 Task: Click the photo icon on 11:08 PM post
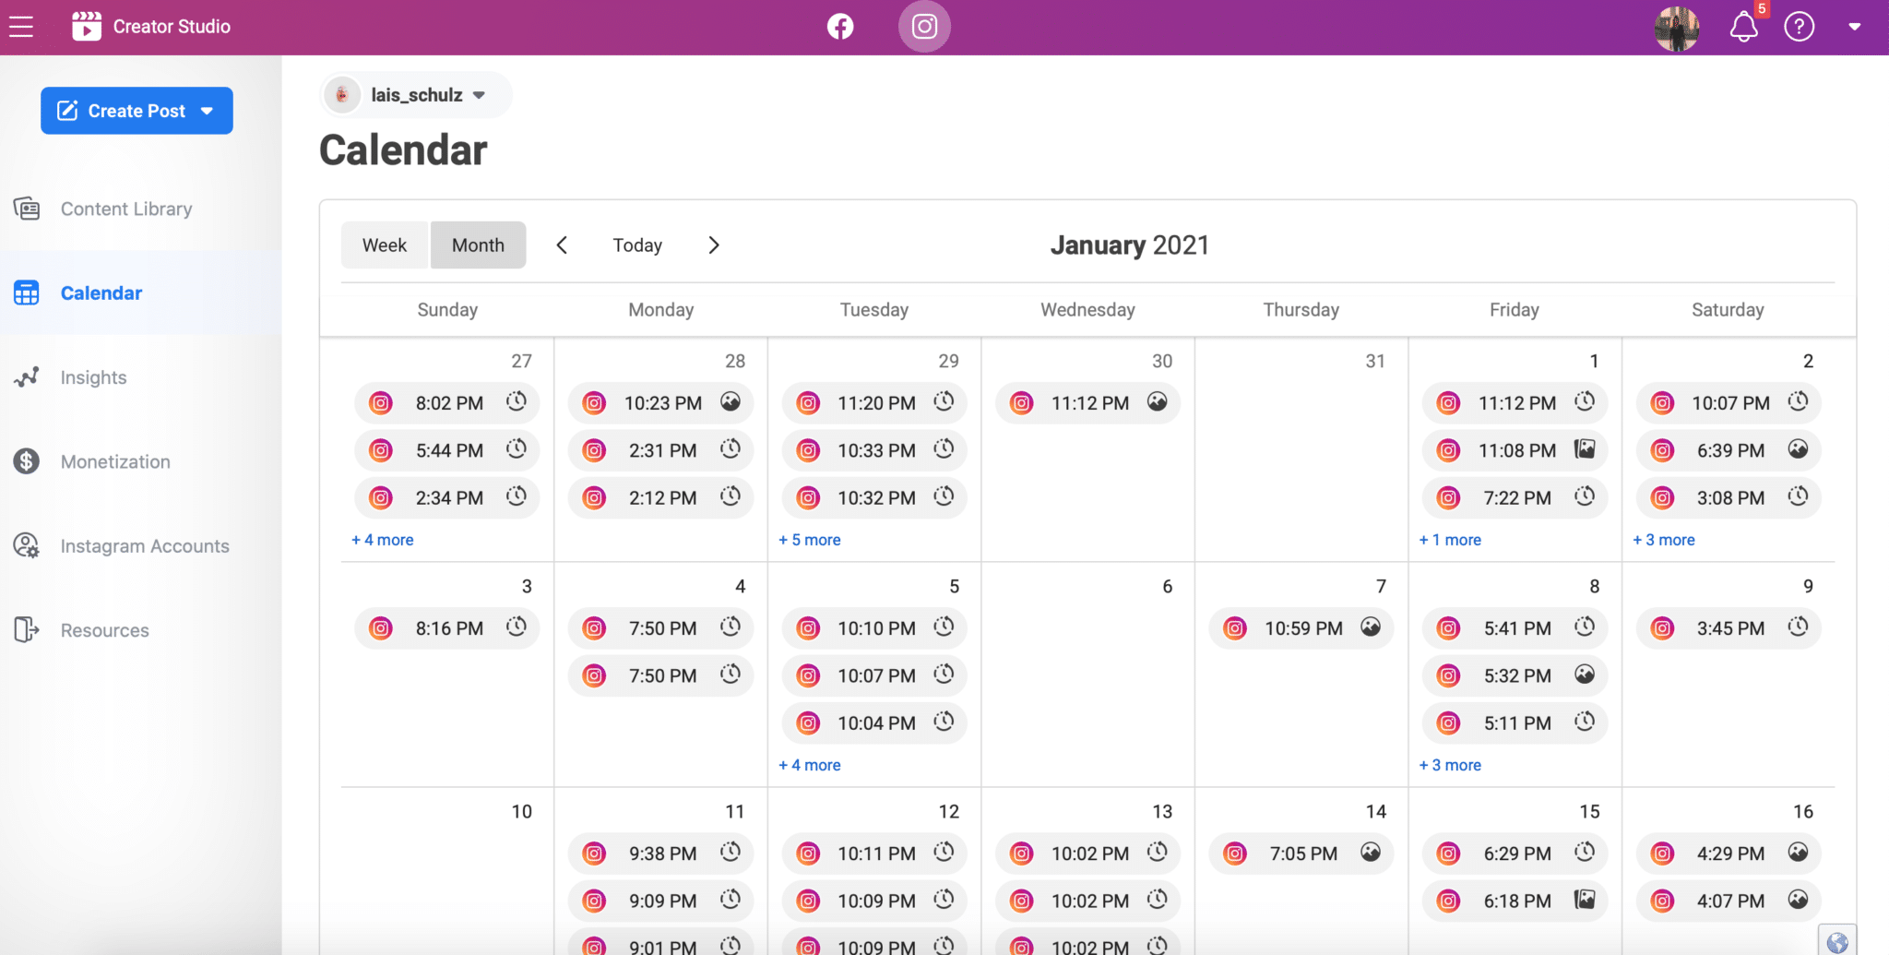(x=1585, y=449)
